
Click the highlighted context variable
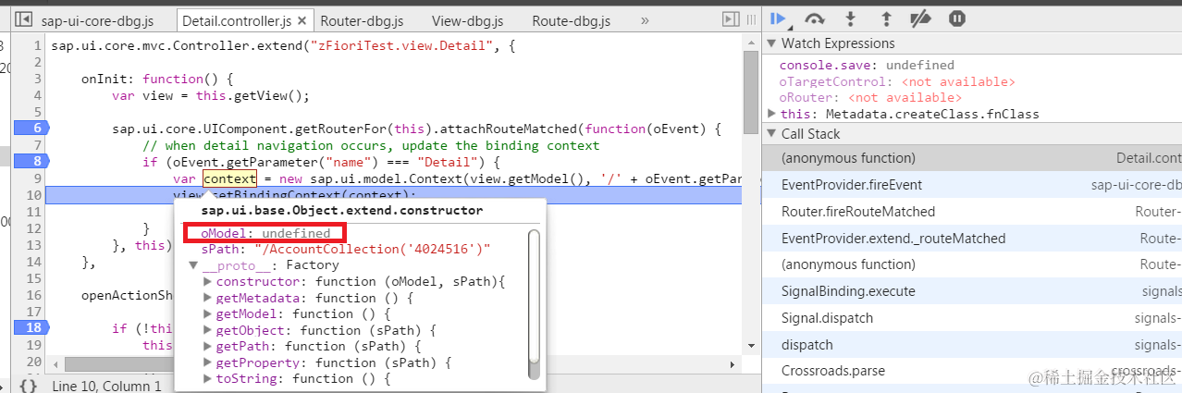229,178
